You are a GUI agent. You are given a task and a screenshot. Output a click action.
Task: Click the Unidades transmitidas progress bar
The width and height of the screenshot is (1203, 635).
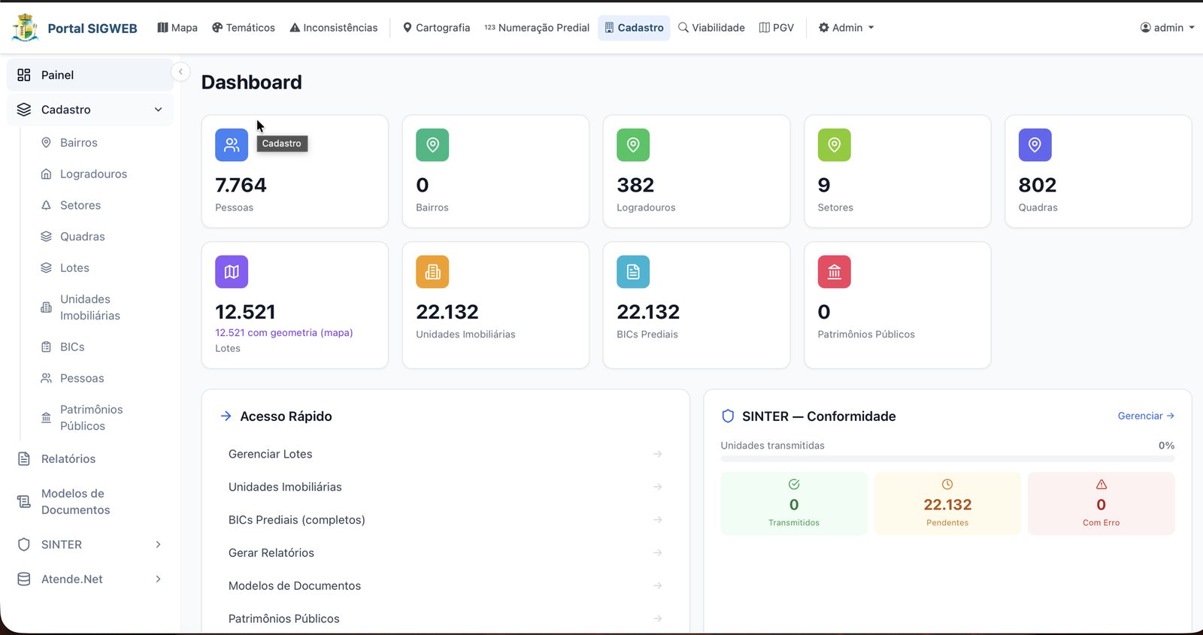coord(947,458)
